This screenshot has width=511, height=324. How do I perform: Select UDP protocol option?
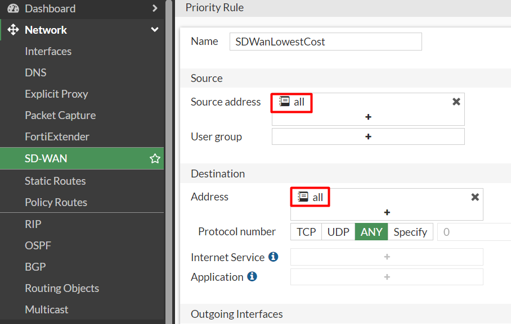tap(338, 232)
